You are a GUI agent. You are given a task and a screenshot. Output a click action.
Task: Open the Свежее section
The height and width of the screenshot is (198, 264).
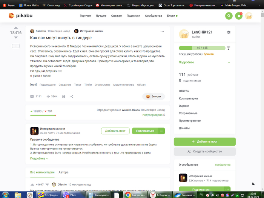116,16
